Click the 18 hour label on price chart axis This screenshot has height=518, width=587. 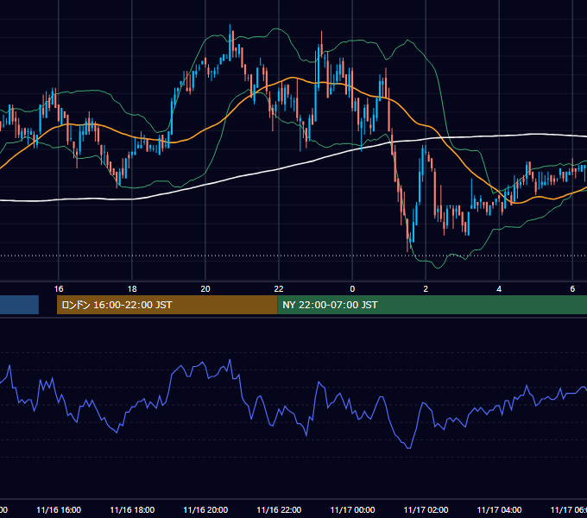pos(132,289)
